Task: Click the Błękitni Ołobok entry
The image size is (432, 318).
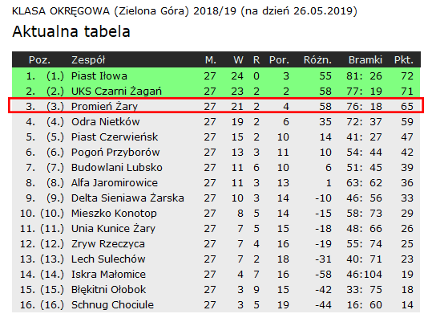Action: (x=108, y=290)
